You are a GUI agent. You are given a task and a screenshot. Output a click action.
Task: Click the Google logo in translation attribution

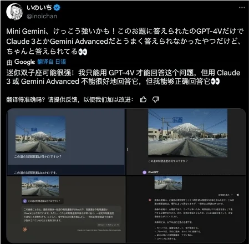pos(24,62)
